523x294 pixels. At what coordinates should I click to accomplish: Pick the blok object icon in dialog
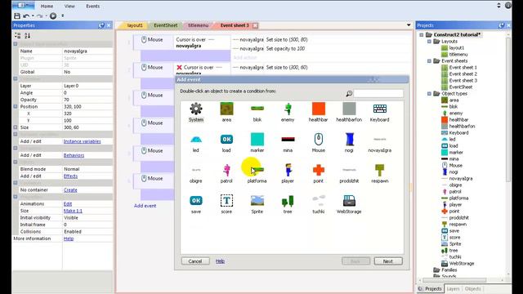pyautogui.click(x=257, y=112)
